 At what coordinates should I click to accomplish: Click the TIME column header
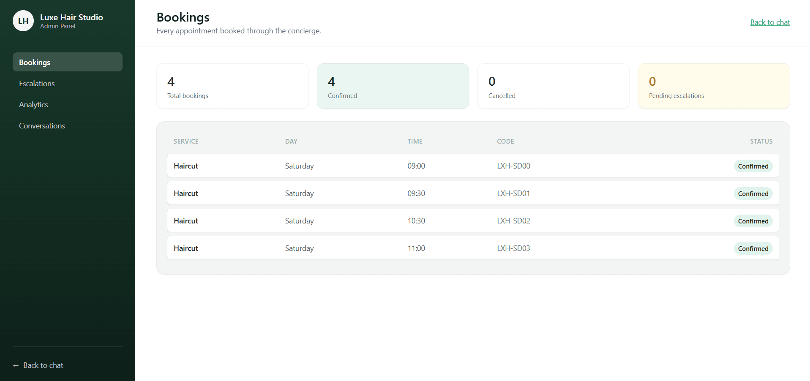pyautogui.click(x=415, y=142)
